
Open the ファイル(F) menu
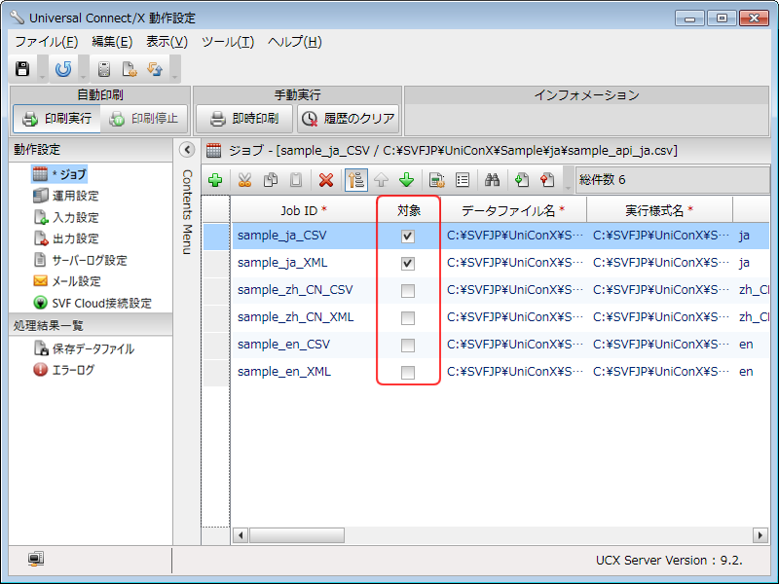click(47, 42)
